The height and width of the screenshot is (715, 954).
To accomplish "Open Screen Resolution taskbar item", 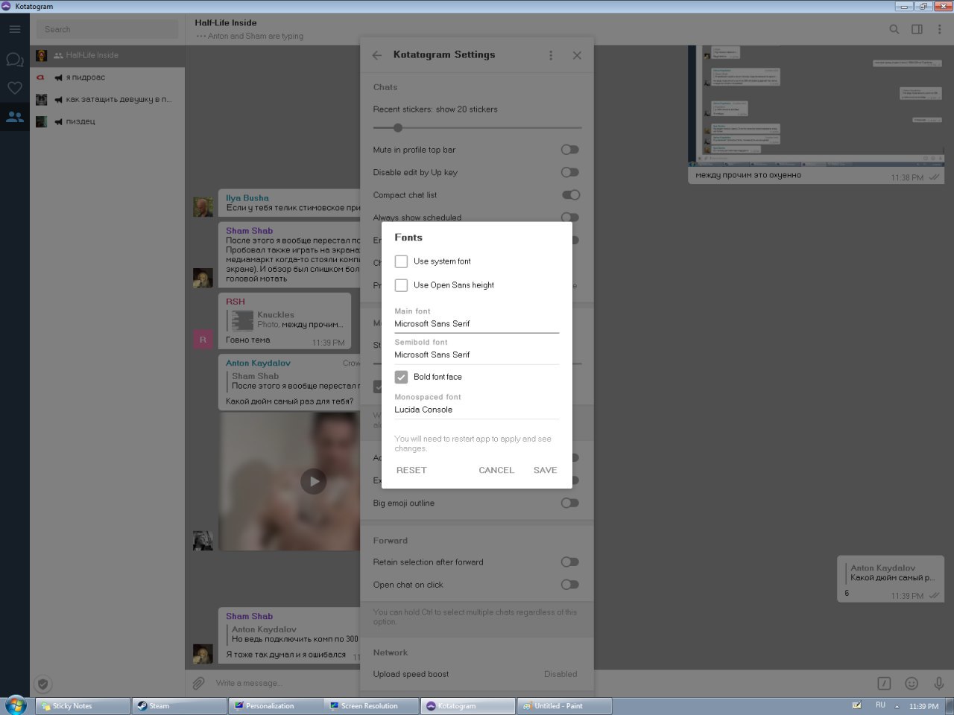I will coord(372,706).
